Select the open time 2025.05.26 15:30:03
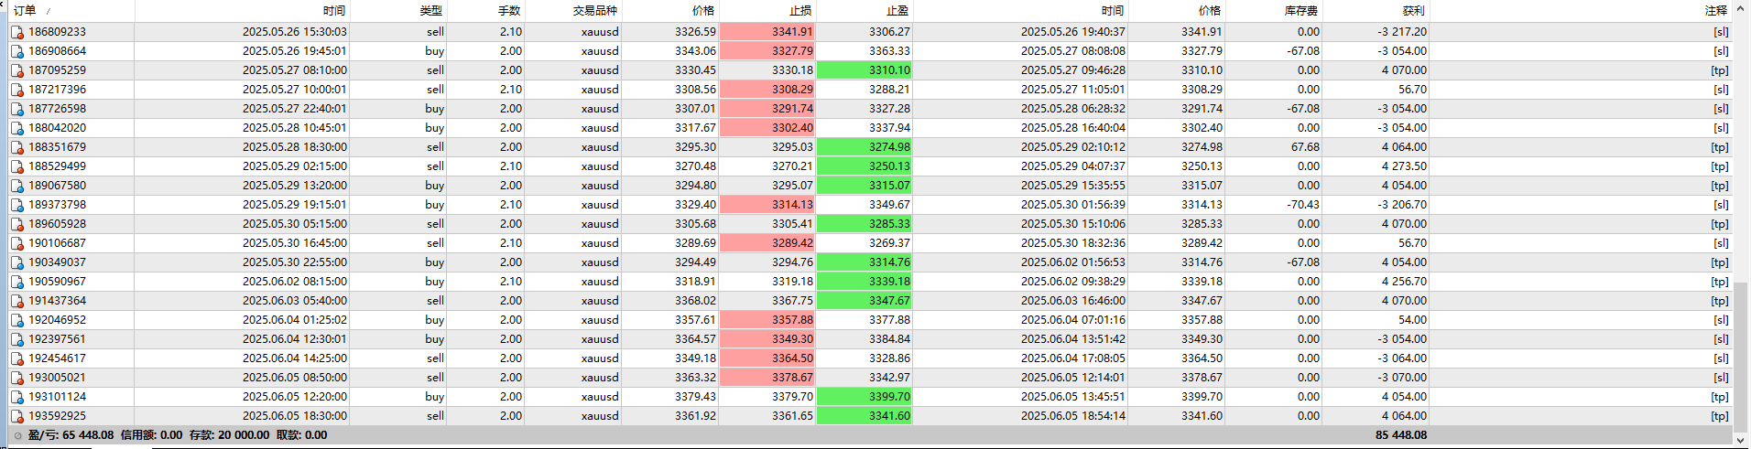This screenshot has height=449, width=1751. [294, 32]
